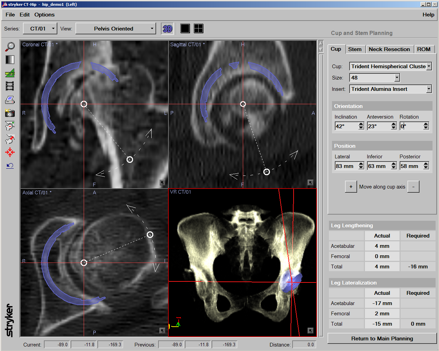This screenshot has height=351, width=439.
Task: Click the Anteversion 23° input field
Action: (379, 126)
